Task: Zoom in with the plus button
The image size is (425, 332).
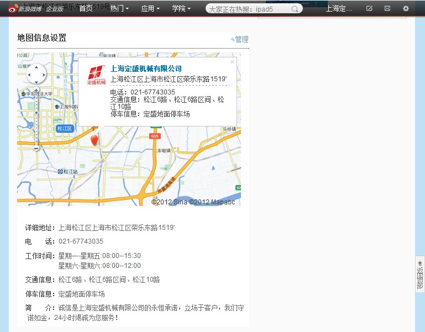Action: (x=36, y=90)
